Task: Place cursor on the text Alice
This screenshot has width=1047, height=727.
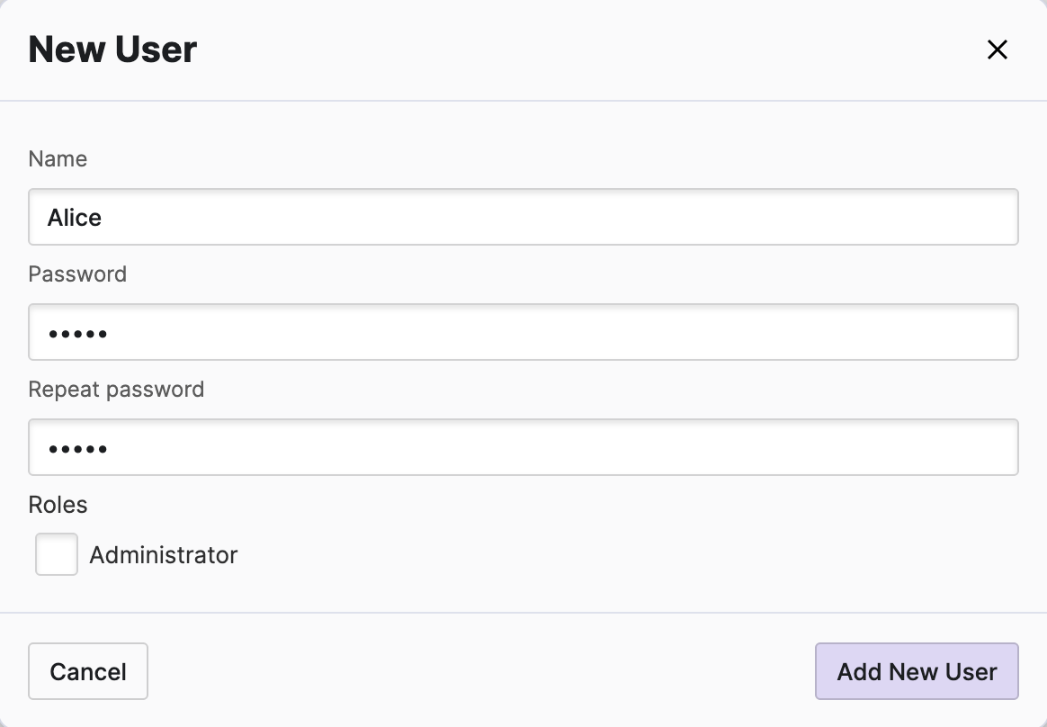Action: point(75,218)
